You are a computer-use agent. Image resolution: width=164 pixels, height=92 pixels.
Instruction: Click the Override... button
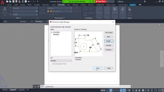point(109,45)
